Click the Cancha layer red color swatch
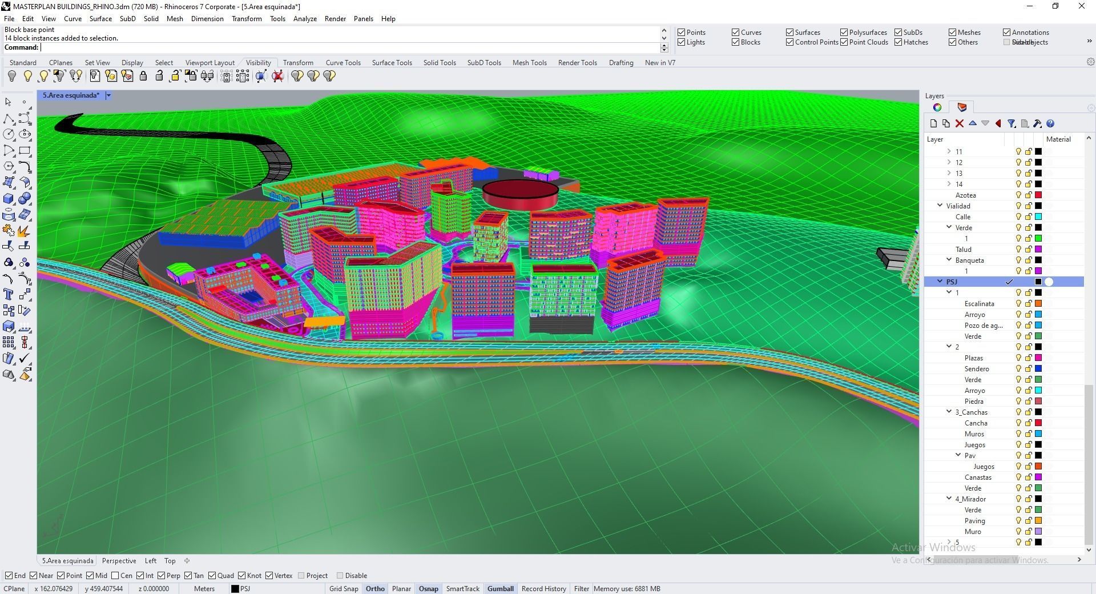Screen dimensions: 1096x594 tap(1038, 423)
